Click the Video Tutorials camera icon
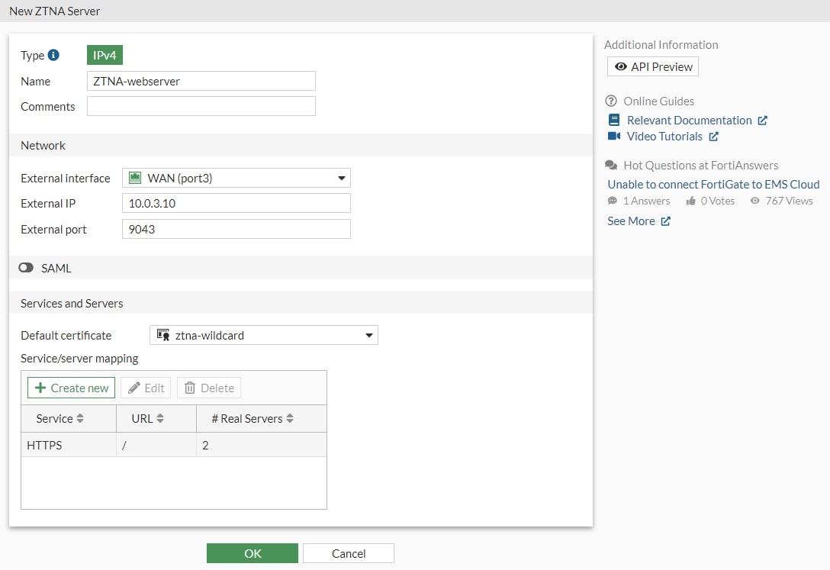The width and height of the screenshot is (830, 570). [614, 137]
